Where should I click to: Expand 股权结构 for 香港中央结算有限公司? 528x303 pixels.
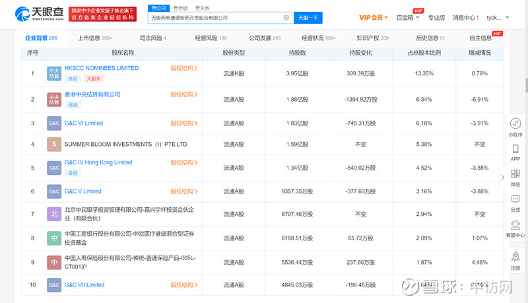[x=184, y=95]
